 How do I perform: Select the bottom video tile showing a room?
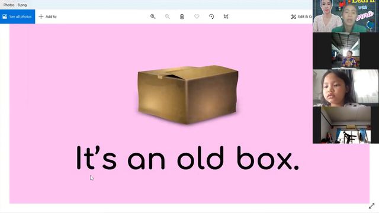[x=346, y=125]
